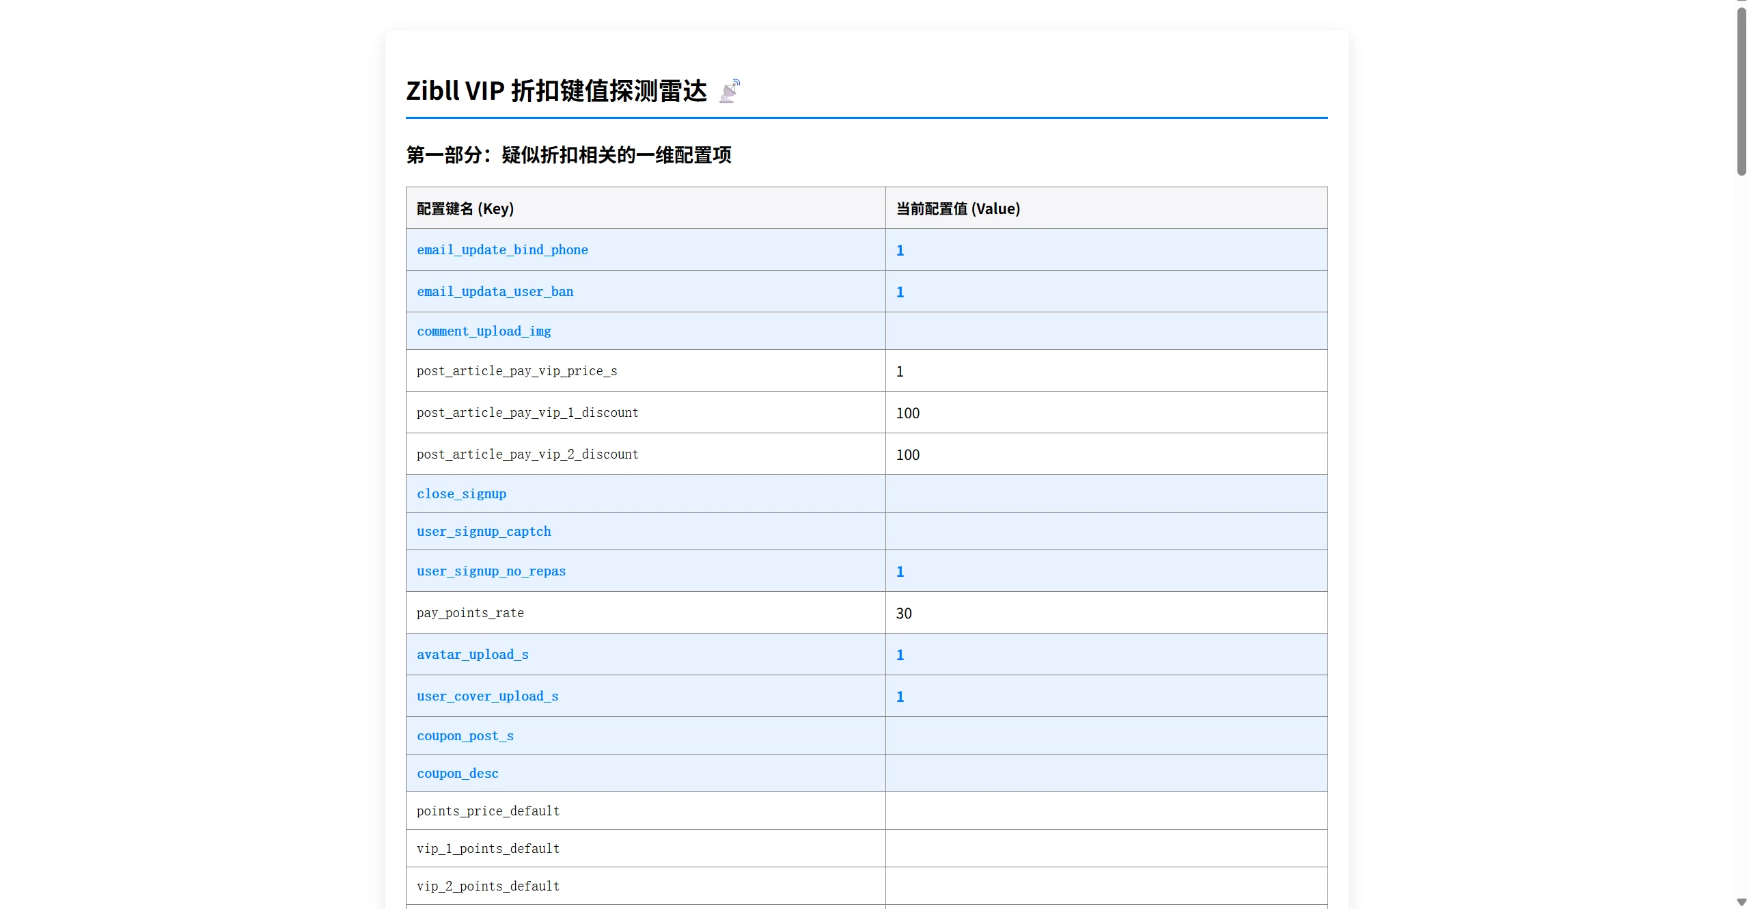Open the email_update_bind_phone link
Viewport: 1749px width, 909px height.
[502, 249]
